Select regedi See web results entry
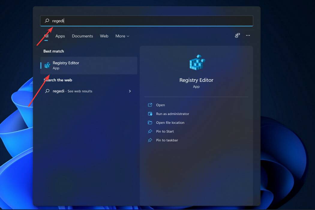Image resolution: width=315 pixels, height=210 pixels. (89, 91)
